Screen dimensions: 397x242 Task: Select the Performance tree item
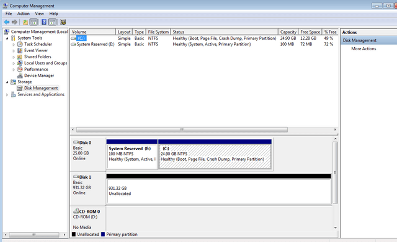pos(36,69)
